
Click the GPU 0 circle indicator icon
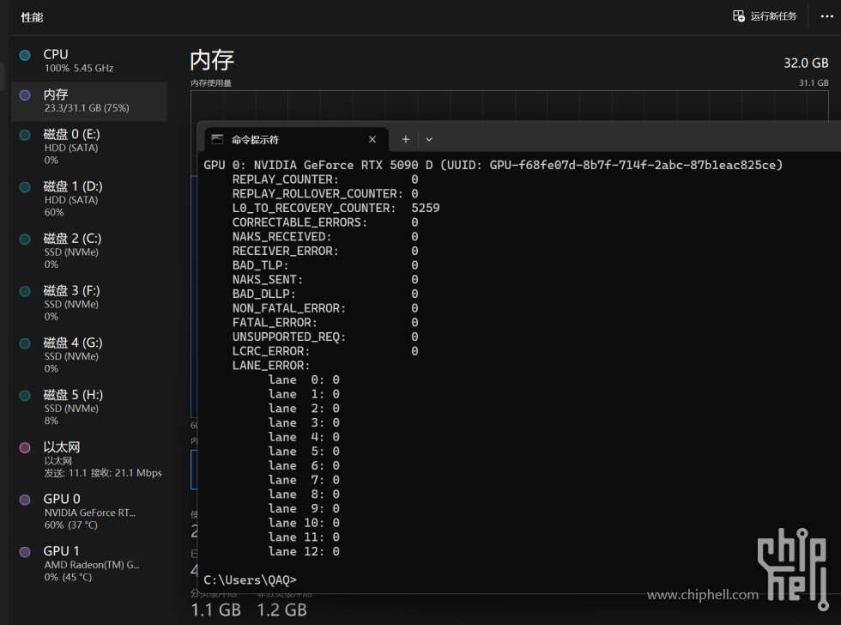(x=25, y=500)
